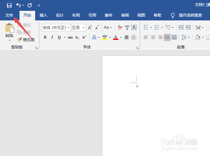Switch to the 设计 (Design) tab
210x156 pixels.
pos(59,15)
